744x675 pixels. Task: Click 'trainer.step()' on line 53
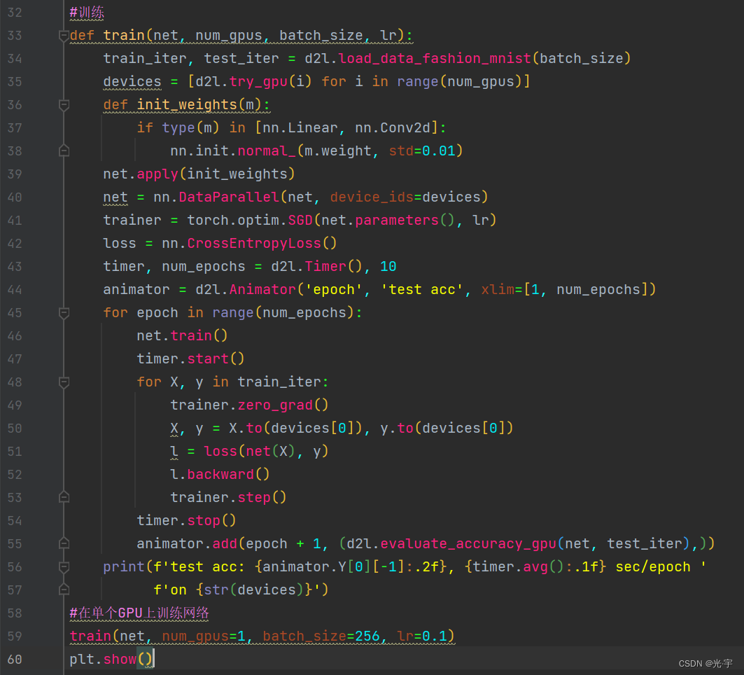coord(229,497)
